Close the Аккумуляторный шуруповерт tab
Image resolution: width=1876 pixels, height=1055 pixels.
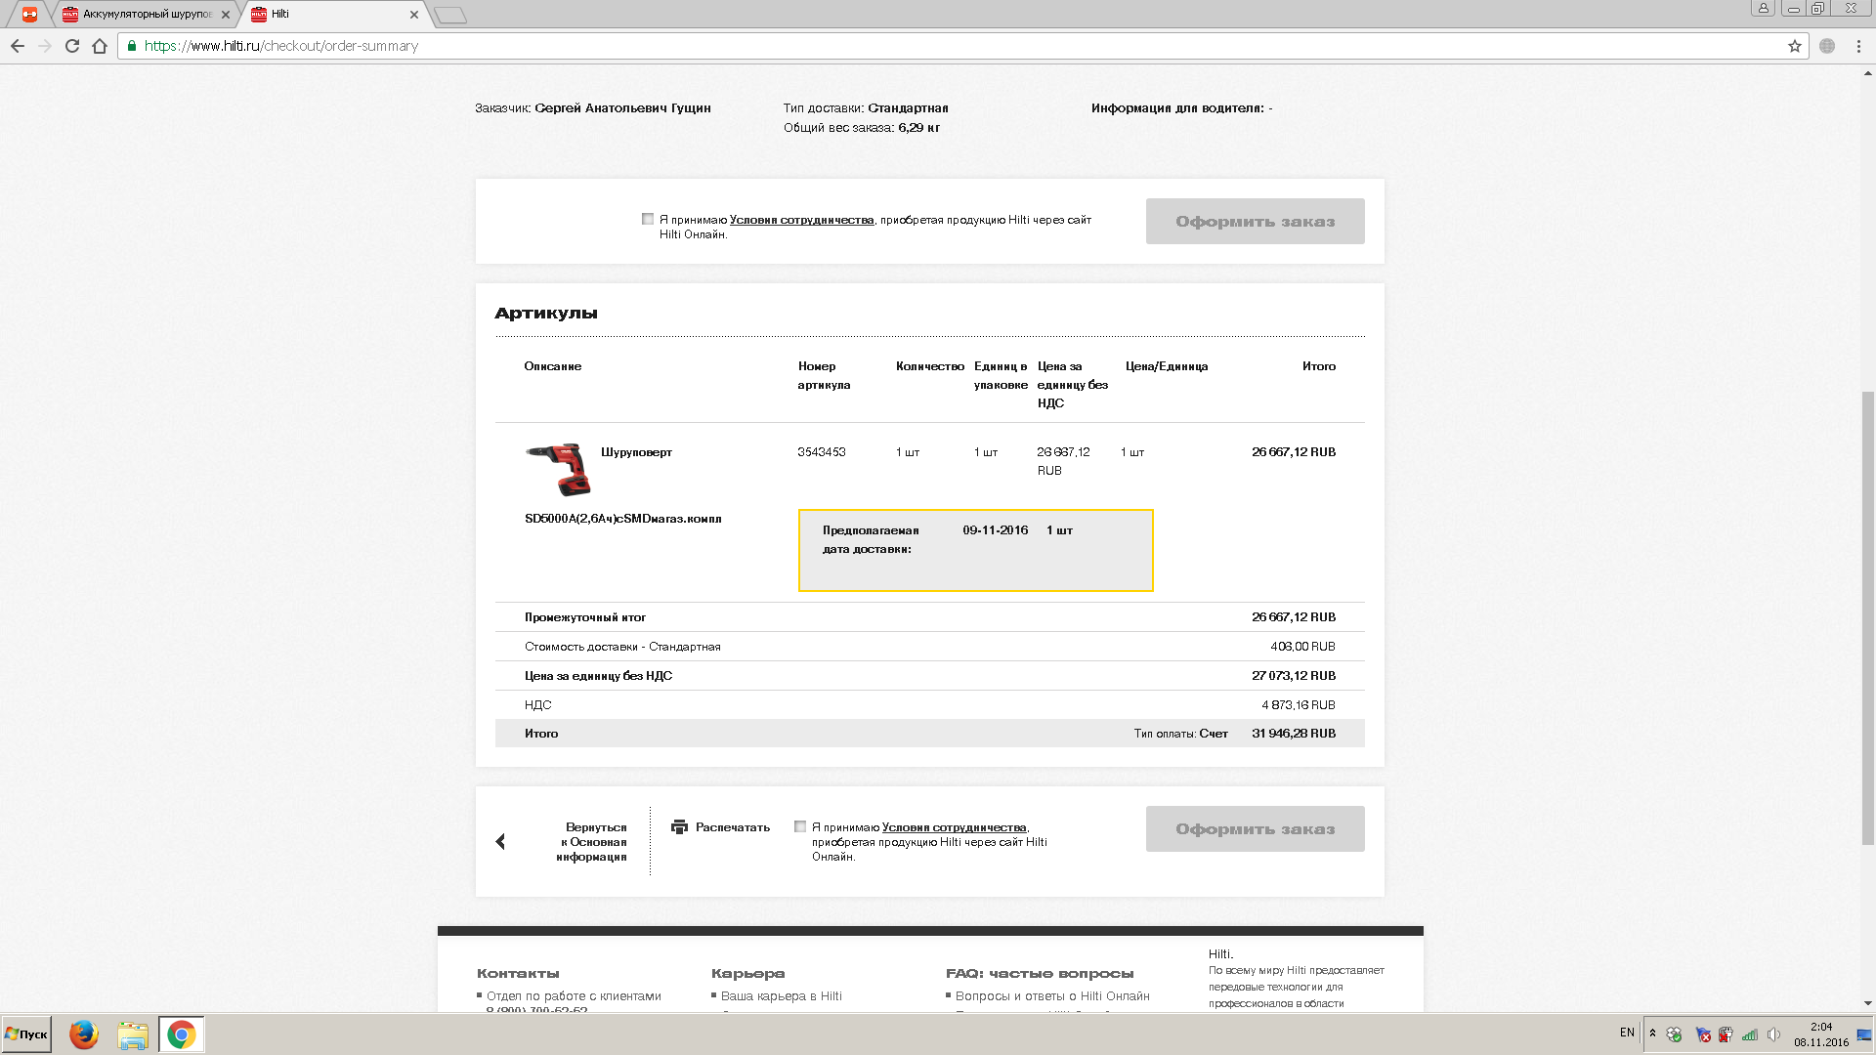(x=226, y=15)
